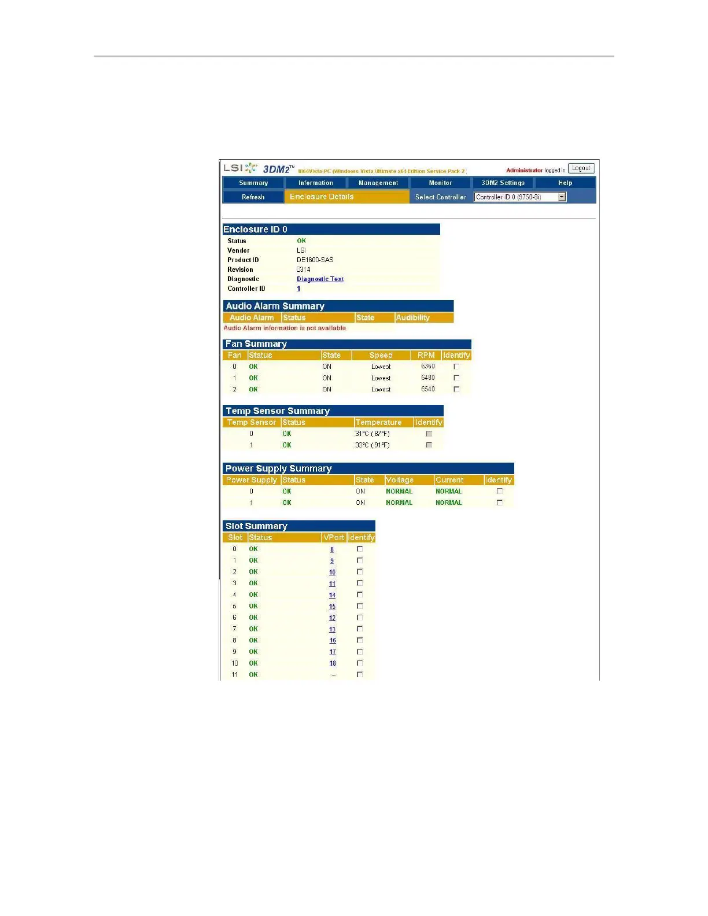Screen dimensions: 708x916
Task: Check Identify for slot 10
Action: click(x=360, y=663)
